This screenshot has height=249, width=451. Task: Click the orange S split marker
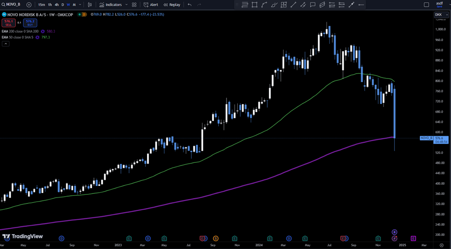(216, 238)
